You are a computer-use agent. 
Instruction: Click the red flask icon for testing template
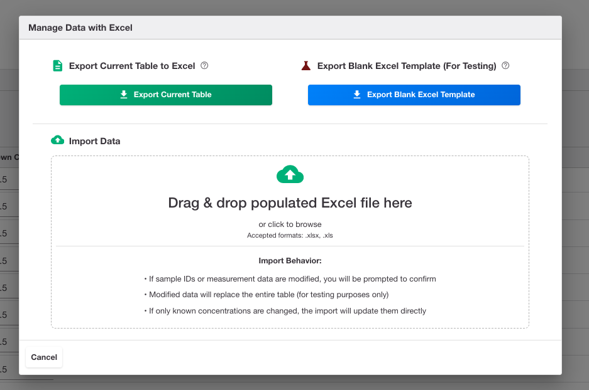click(x=306, y=66)
